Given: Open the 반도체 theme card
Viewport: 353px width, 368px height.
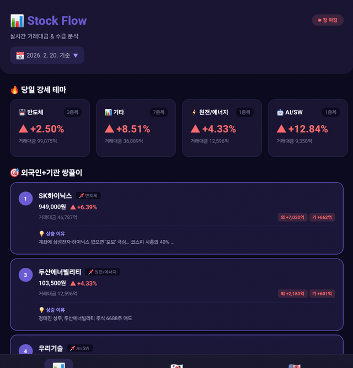Looking at the screenshot, I should pyautogui.click(x=50, y=128).
